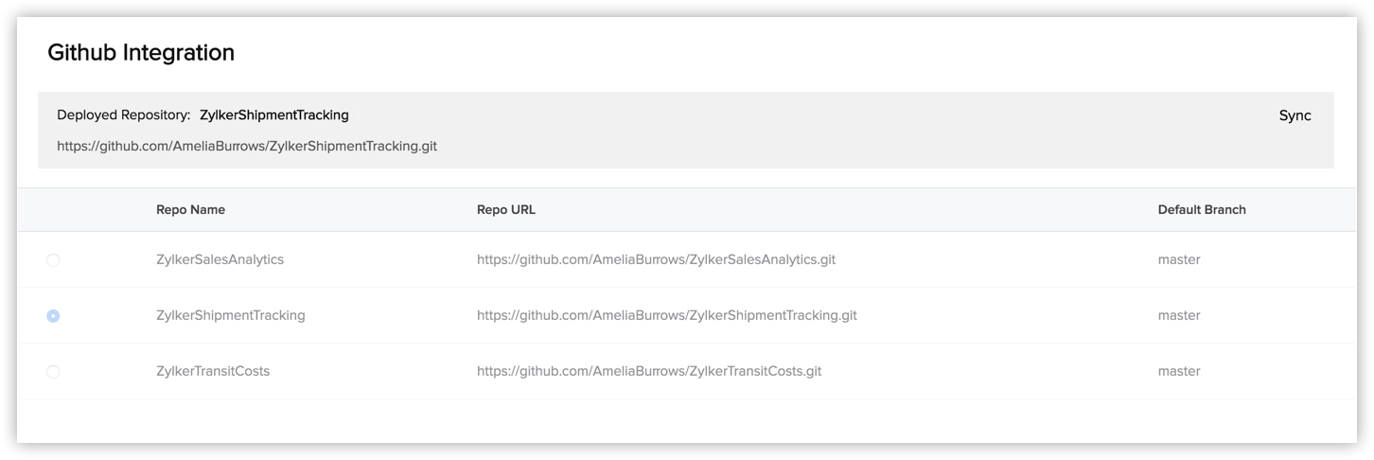Select the ZylkerSalesAnalytics radio button
The width and height of the screenshot is (1374, 460).
click(x=53, y=260)
